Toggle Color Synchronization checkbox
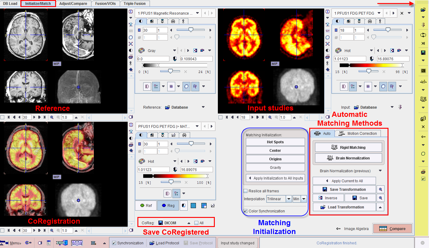429x248 pixels. [x=246, y=211]
